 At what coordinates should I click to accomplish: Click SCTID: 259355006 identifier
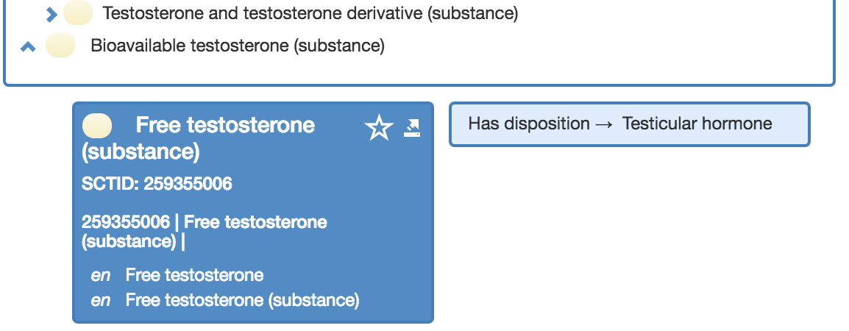tap(157, 184)
